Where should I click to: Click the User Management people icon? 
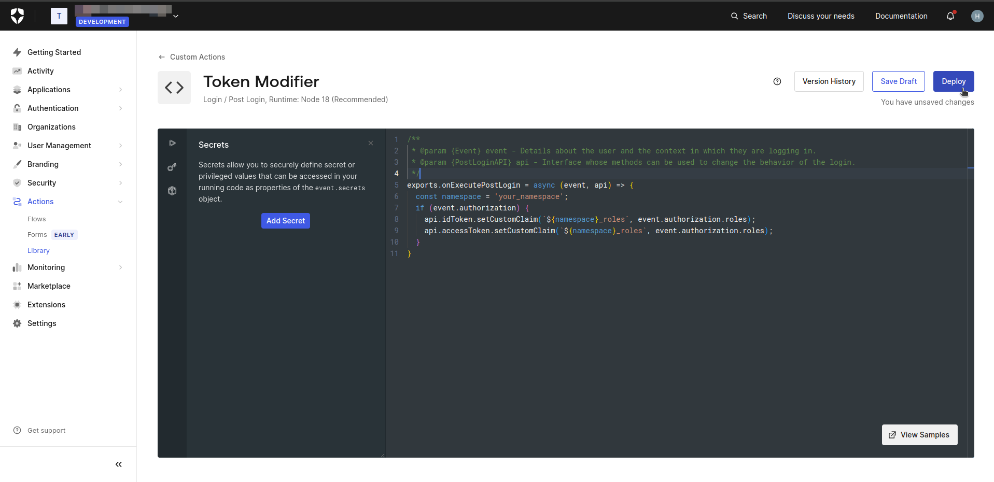click(x=17, y=146)
